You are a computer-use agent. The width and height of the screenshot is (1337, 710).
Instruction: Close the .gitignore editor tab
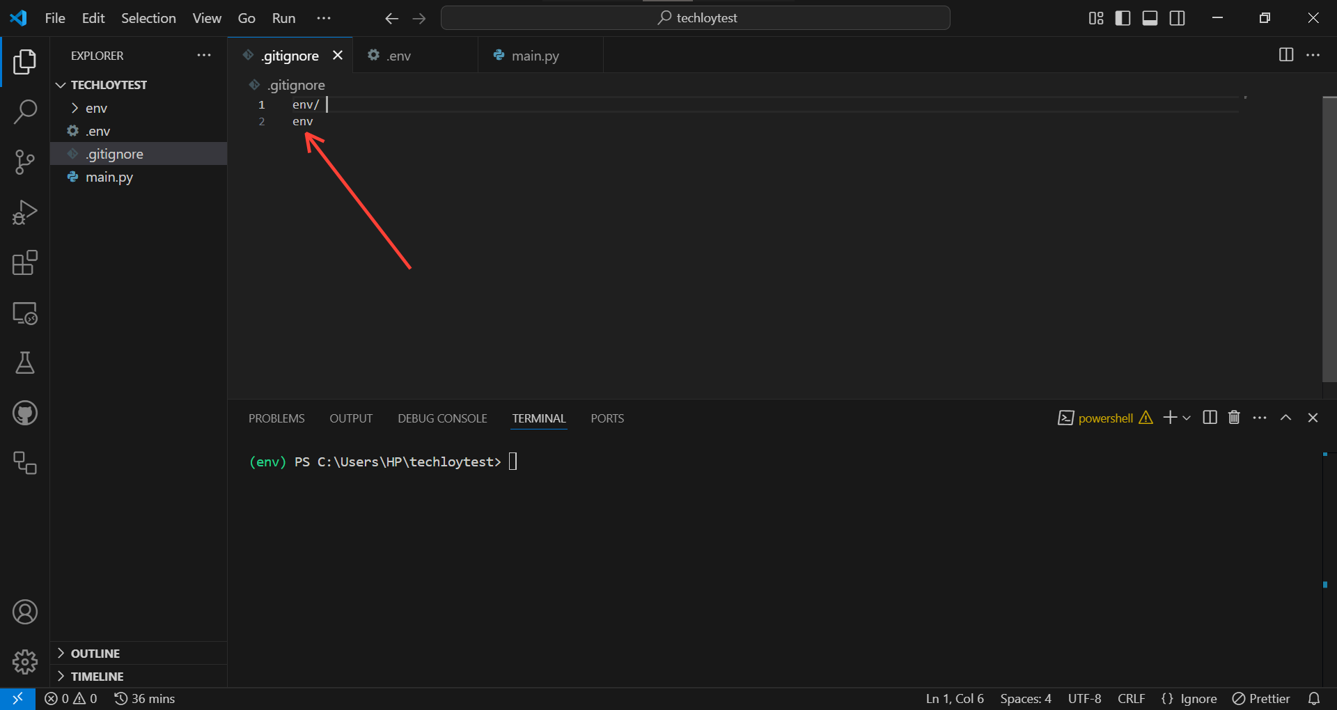tap(338, 55)
